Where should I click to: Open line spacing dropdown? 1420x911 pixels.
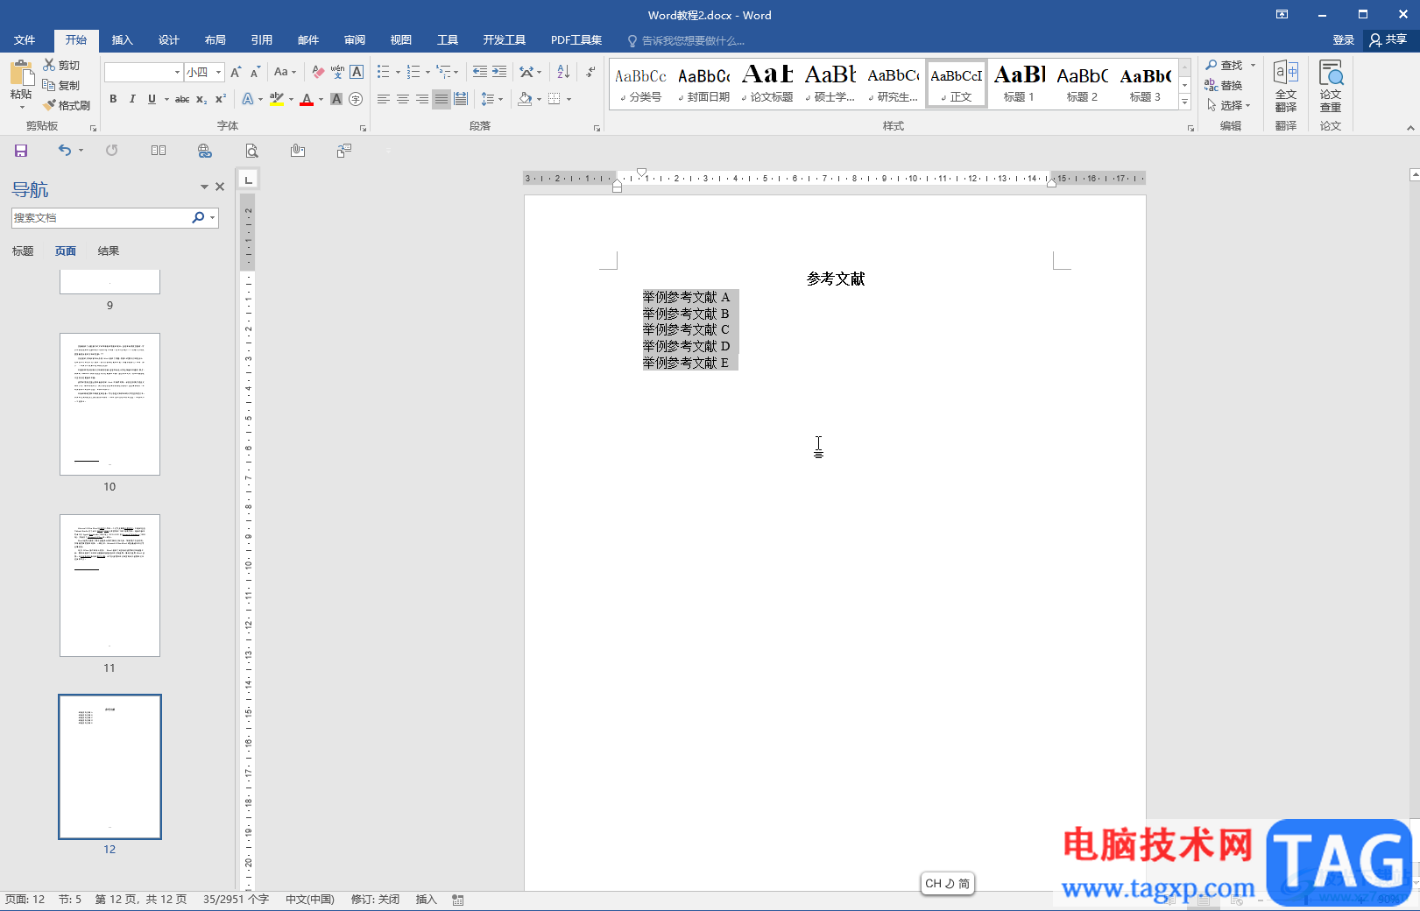pyautogui.click(x=492, y=99)
